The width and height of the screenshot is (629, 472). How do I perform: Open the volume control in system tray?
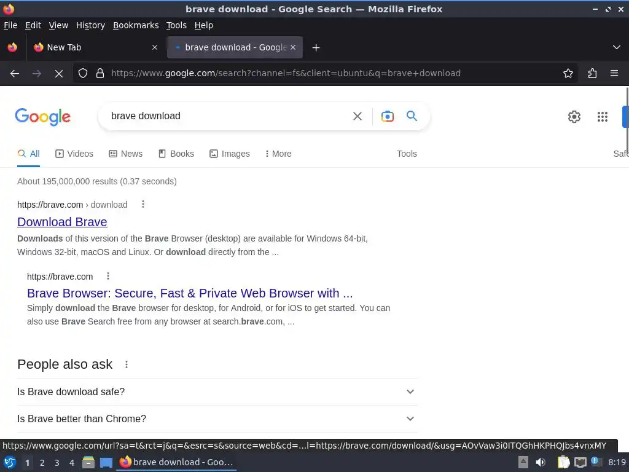pos(541,462)
